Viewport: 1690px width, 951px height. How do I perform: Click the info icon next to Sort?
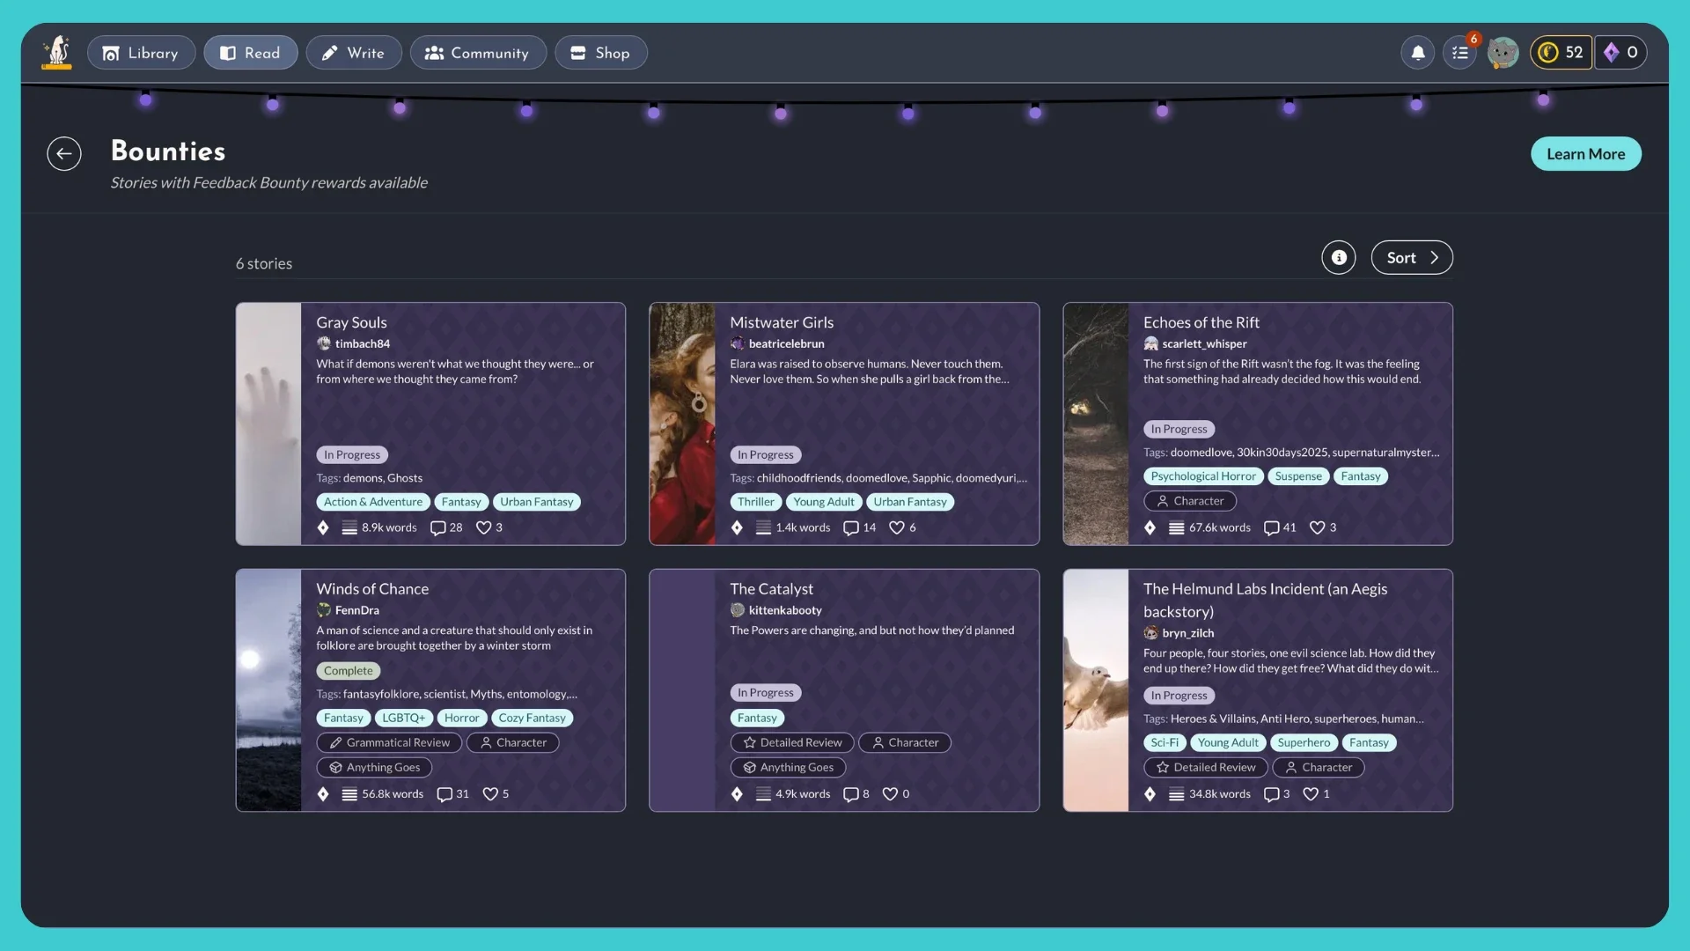1338,257
